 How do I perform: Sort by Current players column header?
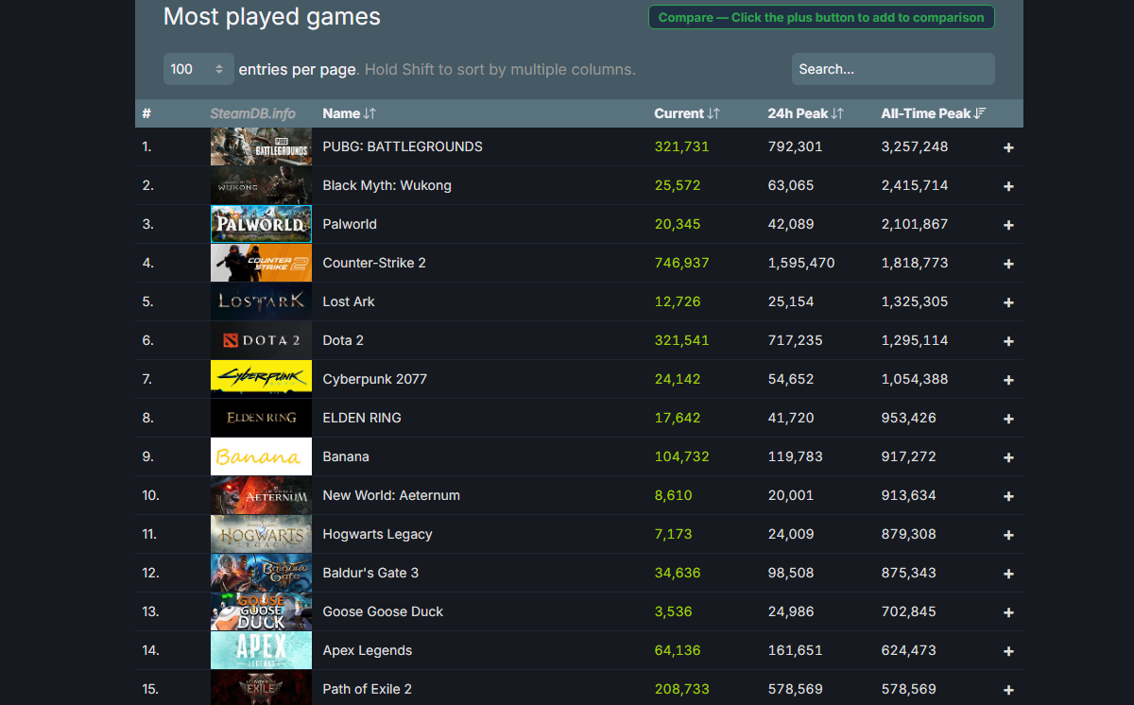[x=686, y=113]
